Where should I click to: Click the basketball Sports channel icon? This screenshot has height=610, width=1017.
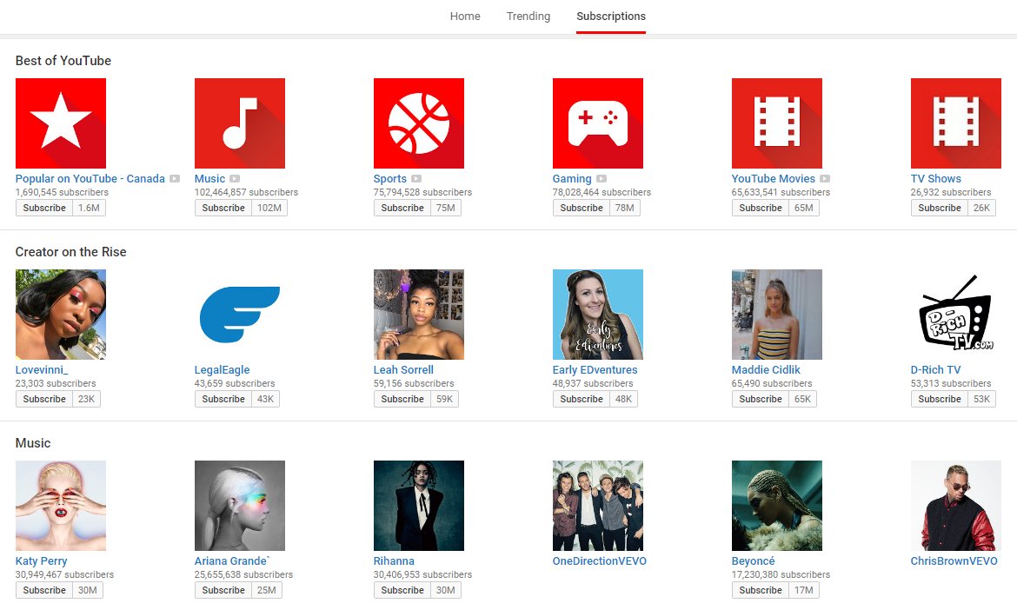(419, 123)
